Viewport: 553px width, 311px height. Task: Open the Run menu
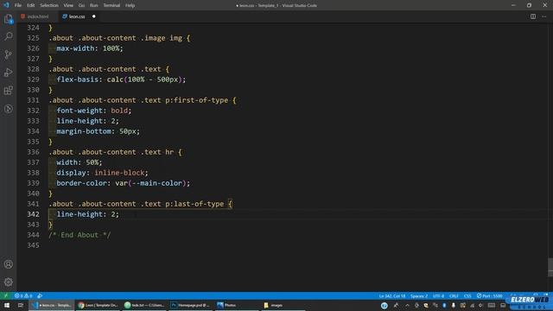coord(94,5)
